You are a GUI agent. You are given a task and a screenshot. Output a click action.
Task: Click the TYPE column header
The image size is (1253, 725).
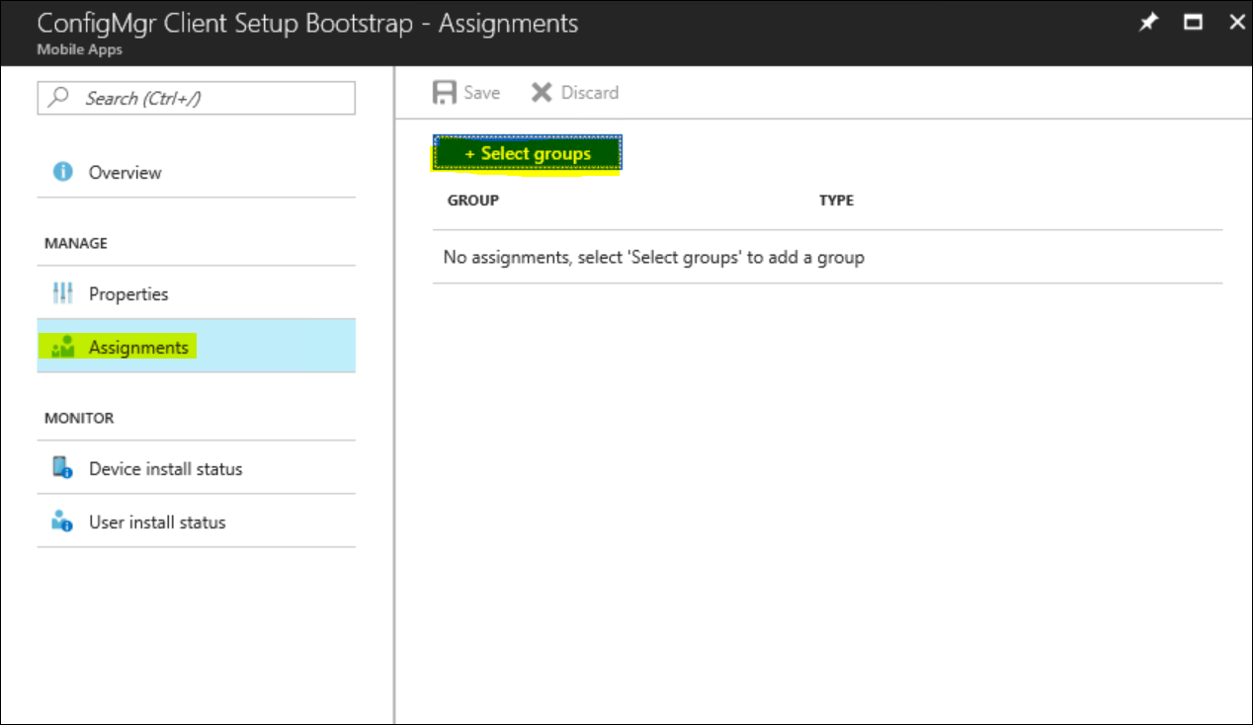[836, 201]
